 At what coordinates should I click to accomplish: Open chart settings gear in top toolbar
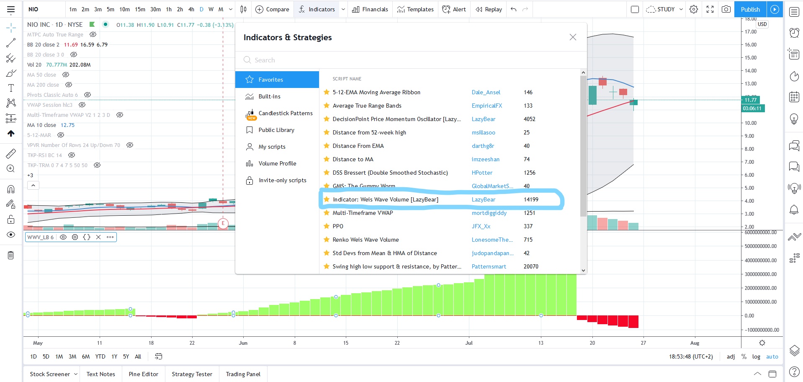(694, 9)
